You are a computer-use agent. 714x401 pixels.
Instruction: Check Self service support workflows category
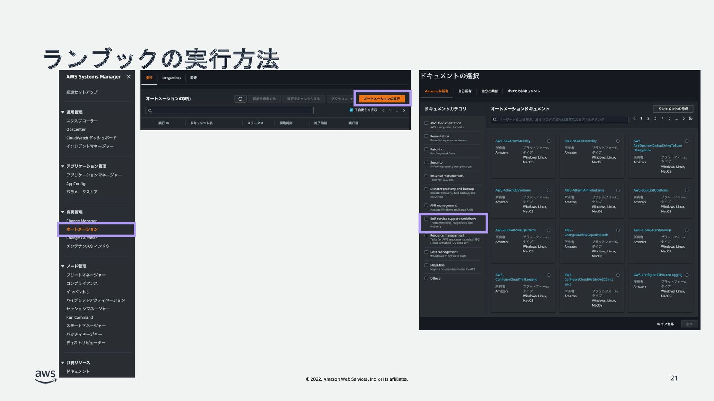pos(426,219)
